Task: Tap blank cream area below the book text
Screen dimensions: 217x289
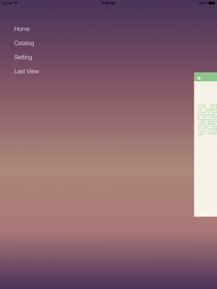Action: tap(206, 176)
